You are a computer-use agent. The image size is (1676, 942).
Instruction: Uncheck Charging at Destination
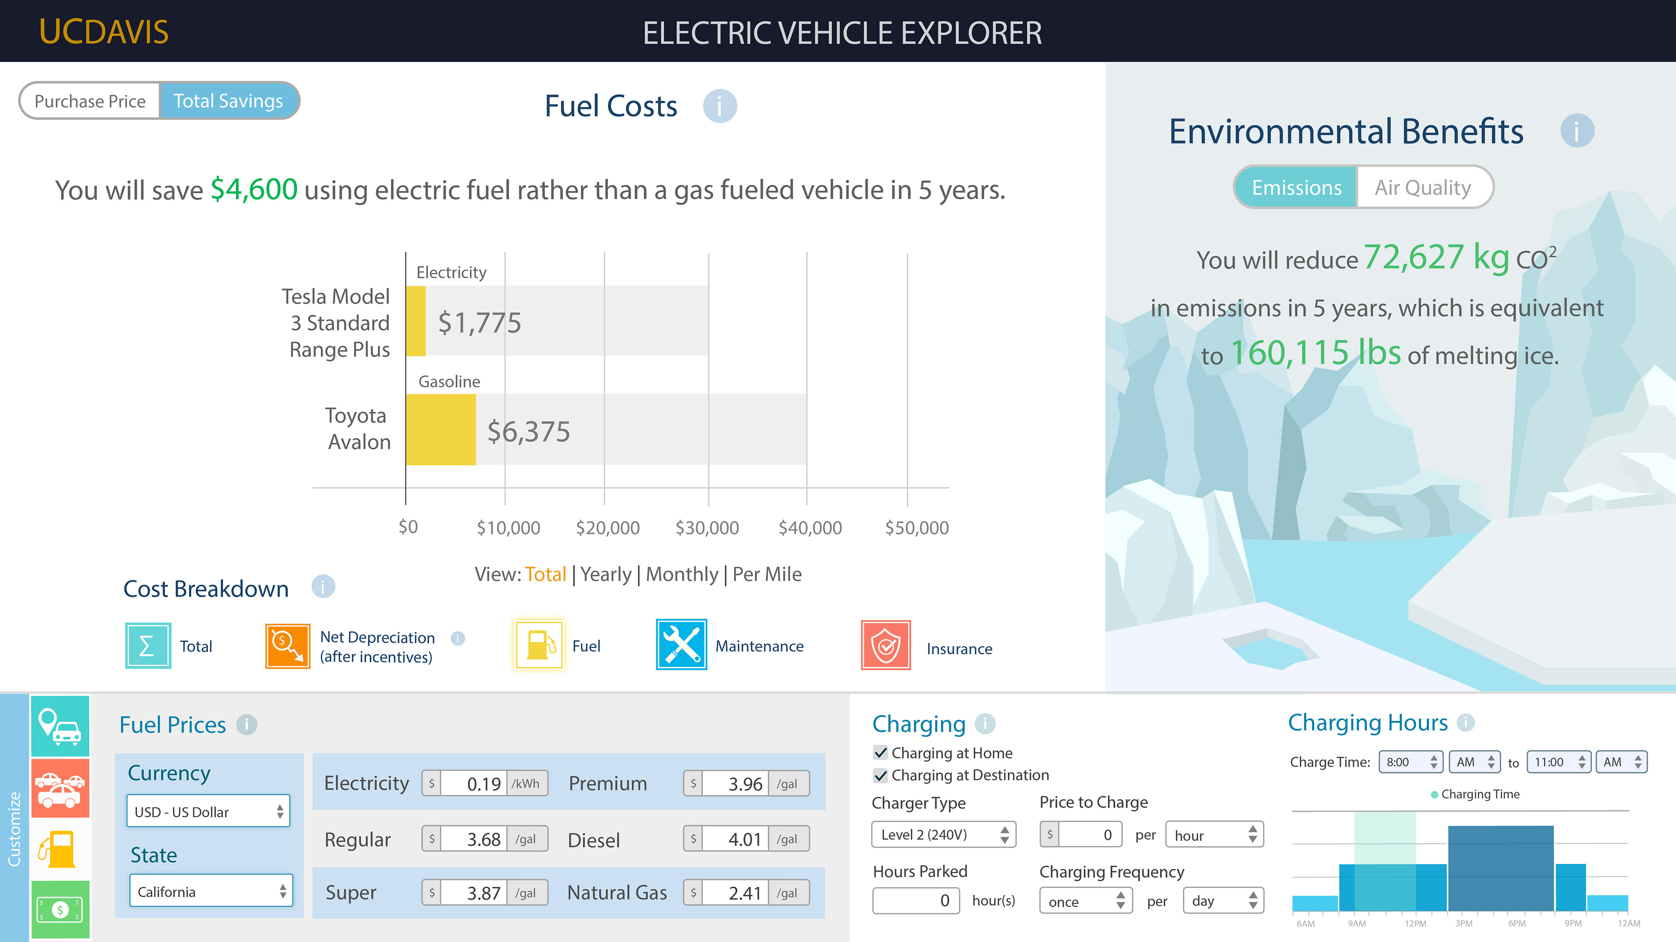click(x=880, y=775)
